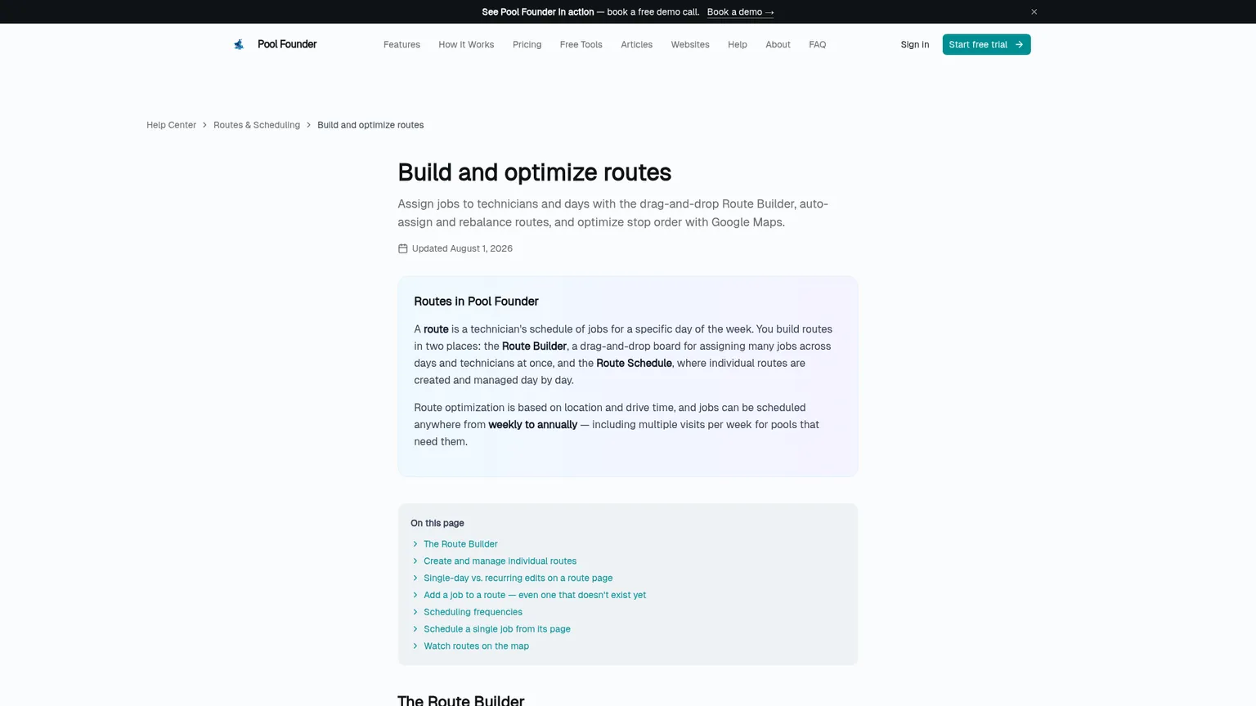
Task: Click the 'Build and optimize routes' breadcrumb text
Action: [x=370, y=125]
